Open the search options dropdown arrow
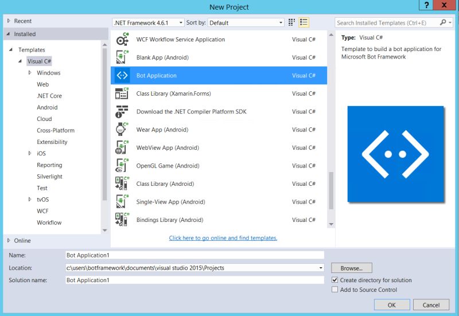The width and height of the screenshot is (459, 316). click(450, 22)
